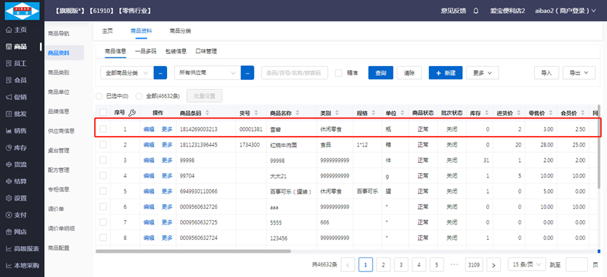Go to the next page arrow

(x=493, y=265)
